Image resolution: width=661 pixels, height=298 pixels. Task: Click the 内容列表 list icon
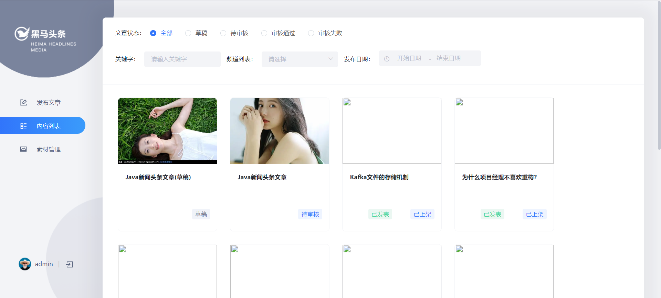[x=23, y=126]
